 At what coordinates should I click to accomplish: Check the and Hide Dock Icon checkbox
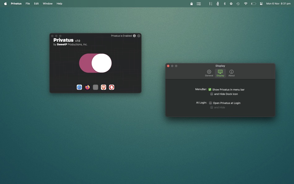[x=211, y=94]
